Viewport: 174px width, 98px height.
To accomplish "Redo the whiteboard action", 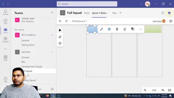I will point(66,21).
